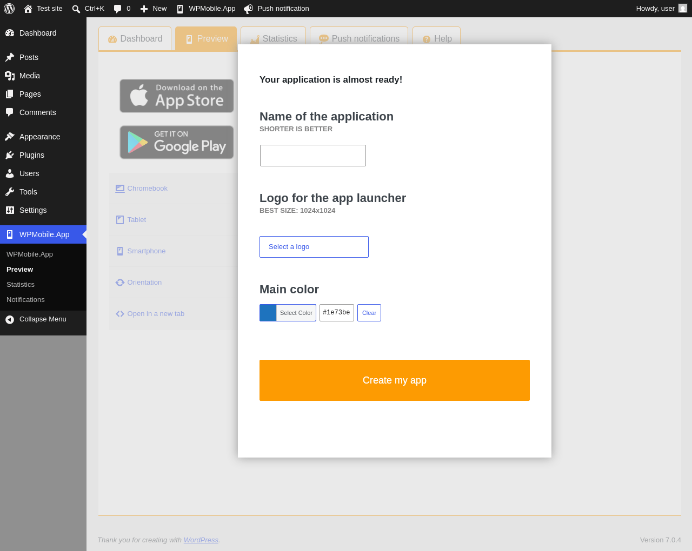
Task: Switch to the Dashboard tab
Action: [x=135, y=39]
